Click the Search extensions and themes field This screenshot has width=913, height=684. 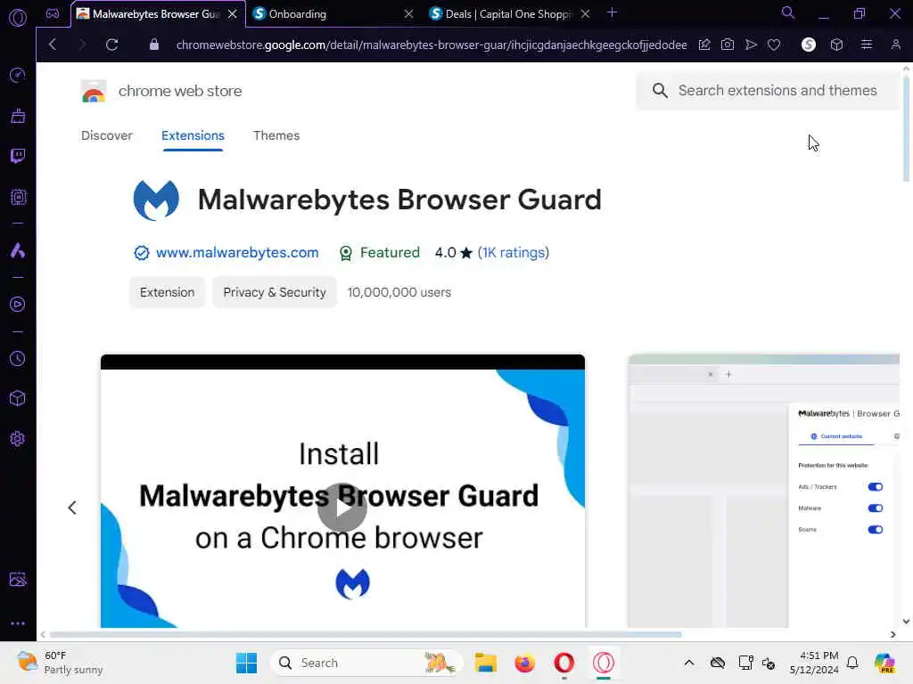click(768, 91)
